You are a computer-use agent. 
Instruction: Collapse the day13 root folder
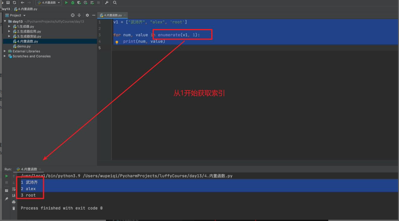click(5, 22)
